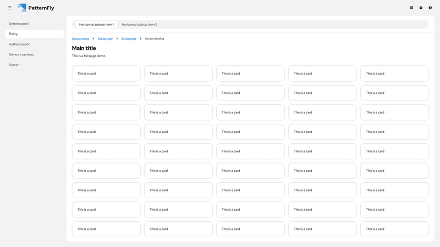Viewport: 440px width, 247px height.
Task: Click the second Section title breadcrumb
Action: [129, 39]
